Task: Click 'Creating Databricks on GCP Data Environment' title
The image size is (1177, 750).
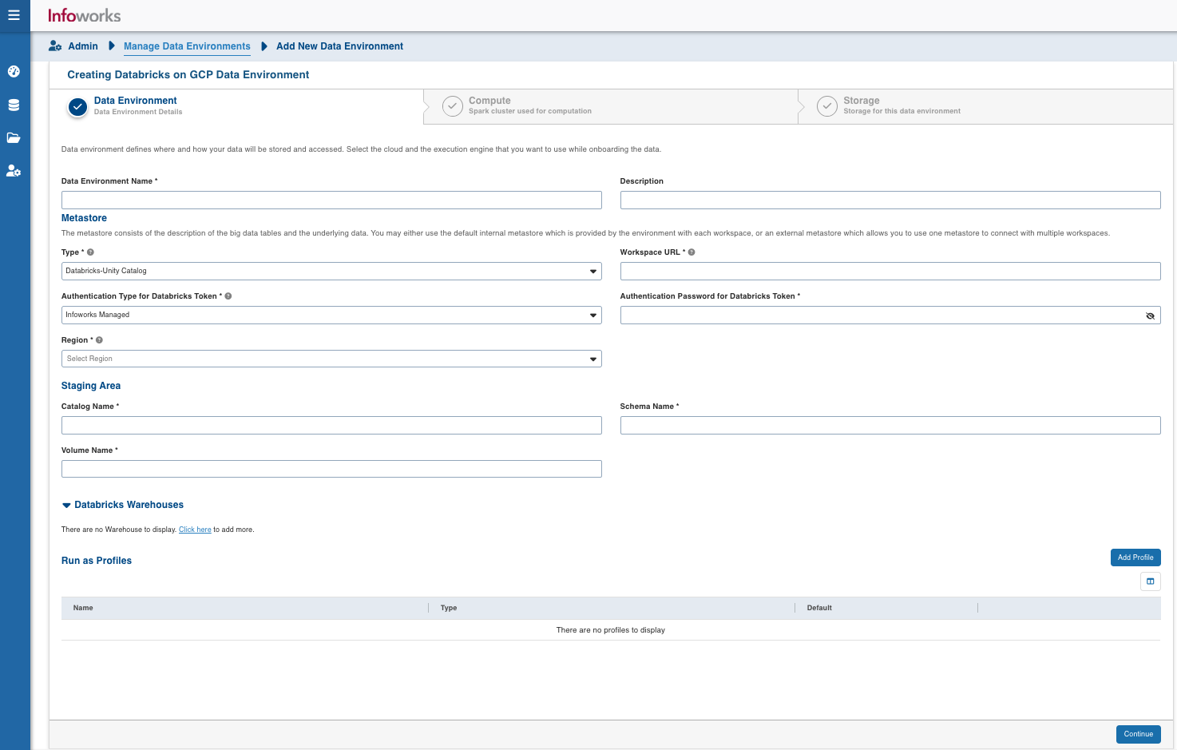Action: (x=188, y=74)
